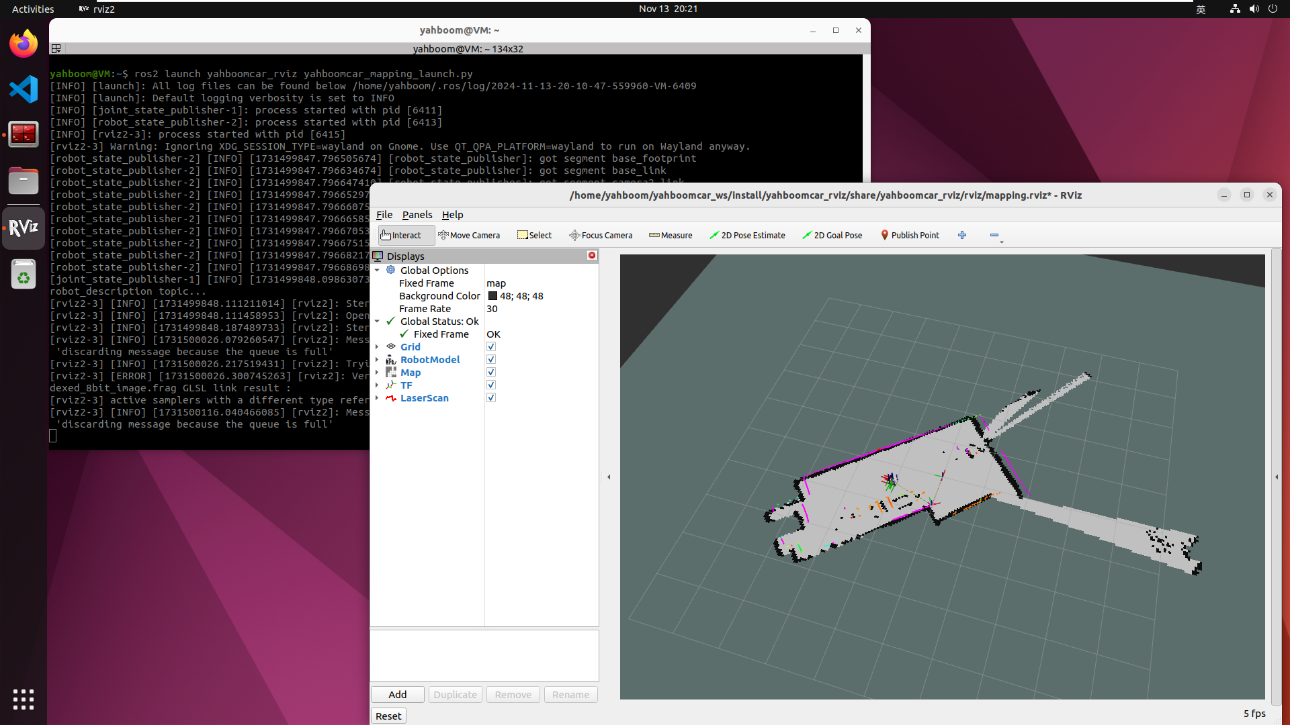Click the LaserScan display icon
The width and height of the screenshot is (1290, 725).
(391, 397)
